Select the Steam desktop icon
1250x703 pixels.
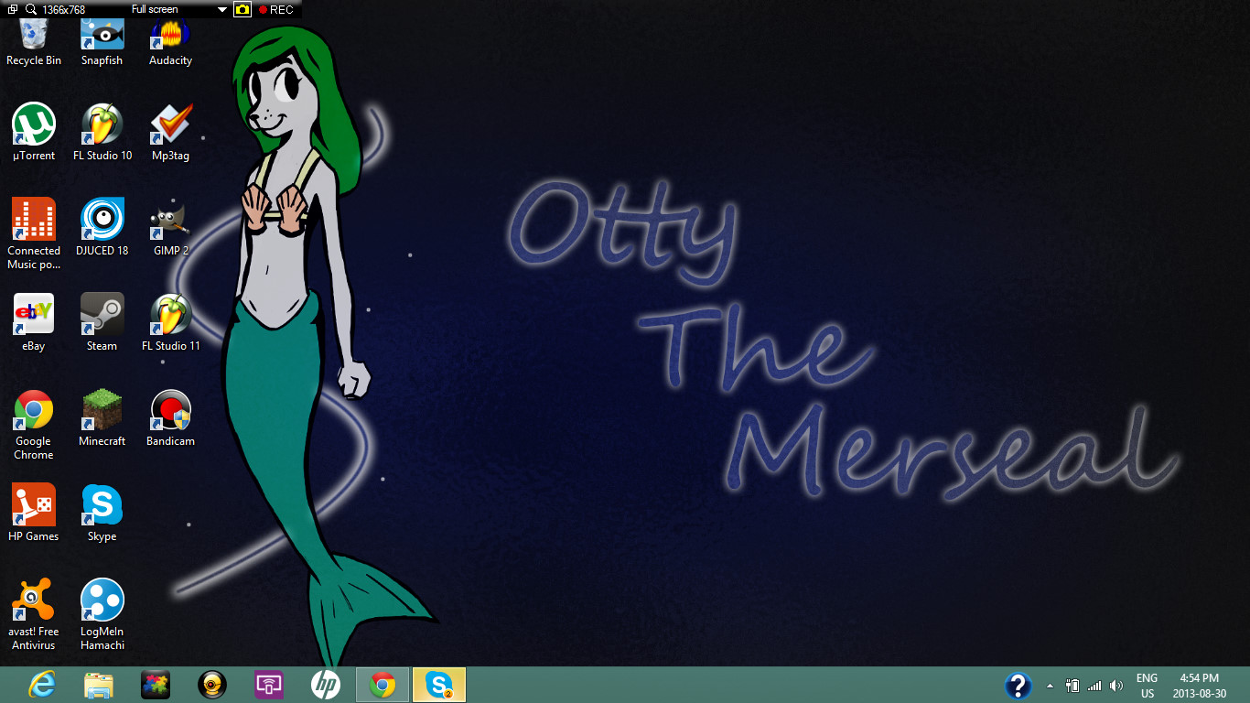tap(102, 322)
